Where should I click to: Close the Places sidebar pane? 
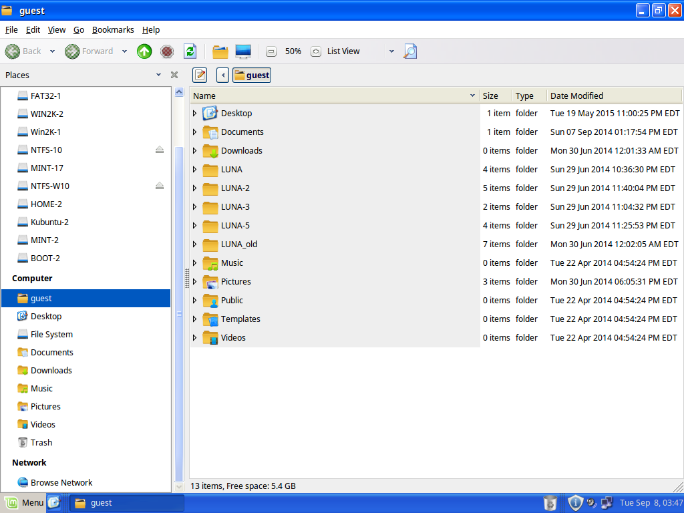click(174, 75)
